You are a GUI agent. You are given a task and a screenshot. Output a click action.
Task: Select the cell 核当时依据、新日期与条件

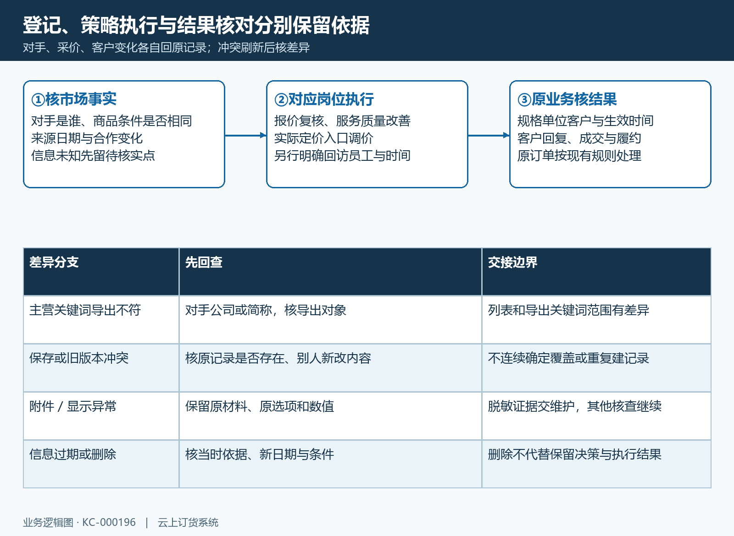(330, 464)
